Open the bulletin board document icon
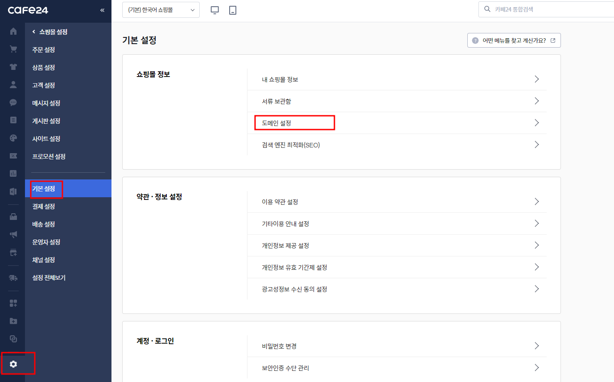Image resolution: width=614 pixels, height=382 pixels. pyautogui.click(x=13, y=120)
